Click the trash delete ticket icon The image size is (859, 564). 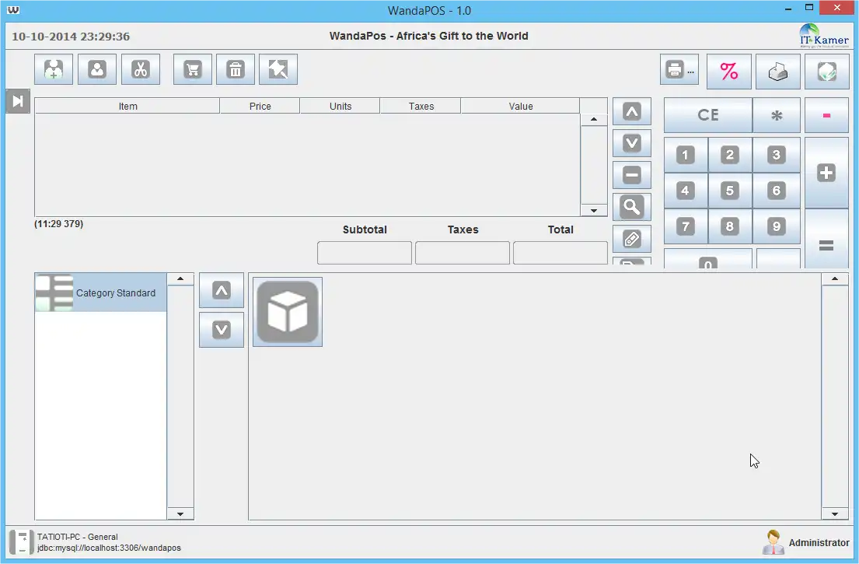pyautogui.click(x=236, y=69)
